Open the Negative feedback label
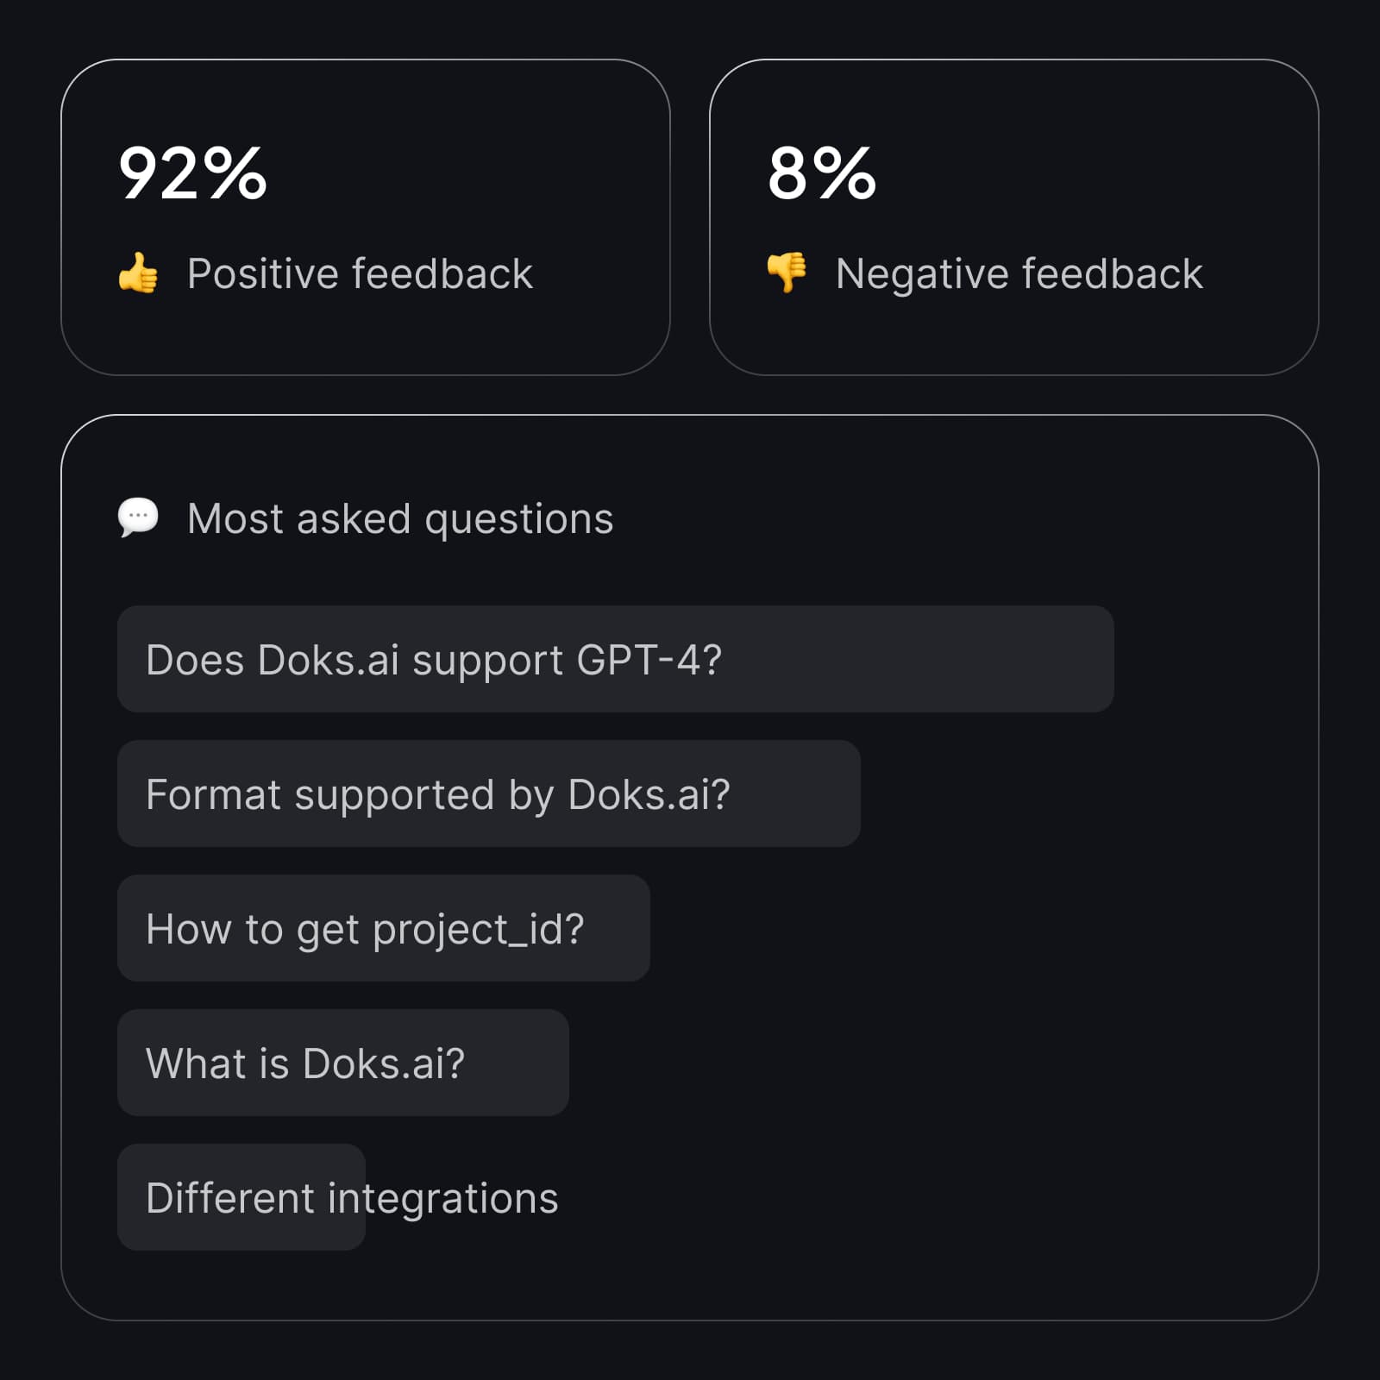 [1019, 274]
